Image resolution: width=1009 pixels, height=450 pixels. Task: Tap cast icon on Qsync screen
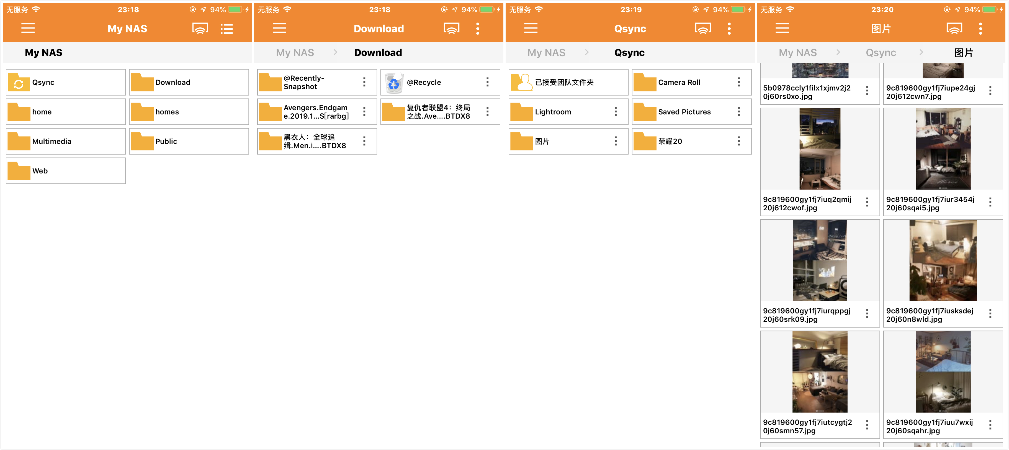703,28
